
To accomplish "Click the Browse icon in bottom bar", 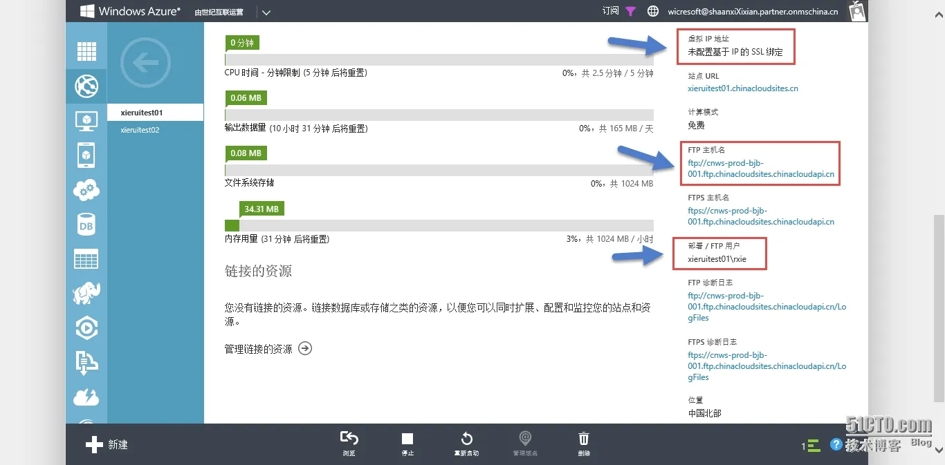I will click(349, 439).
